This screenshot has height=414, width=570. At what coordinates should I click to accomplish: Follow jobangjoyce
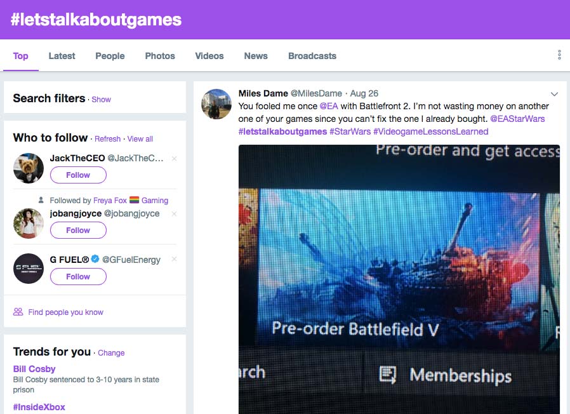point(78,230)
